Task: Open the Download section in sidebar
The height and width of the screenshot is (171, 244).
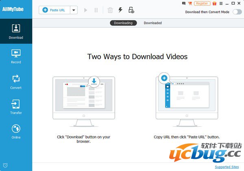Action: pos(16,31)
